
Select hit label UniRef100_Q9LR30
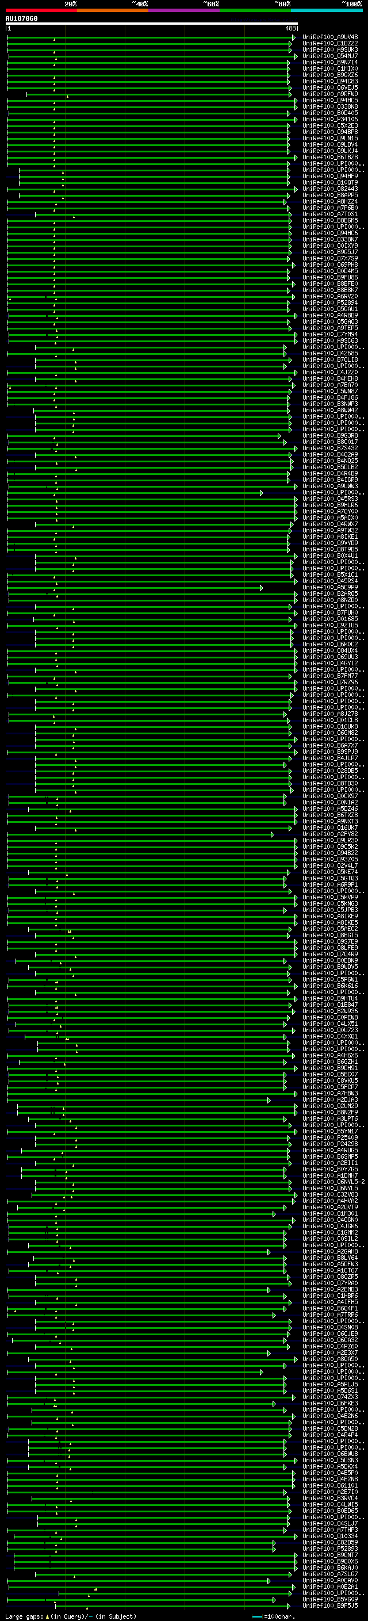coord(330,841)
